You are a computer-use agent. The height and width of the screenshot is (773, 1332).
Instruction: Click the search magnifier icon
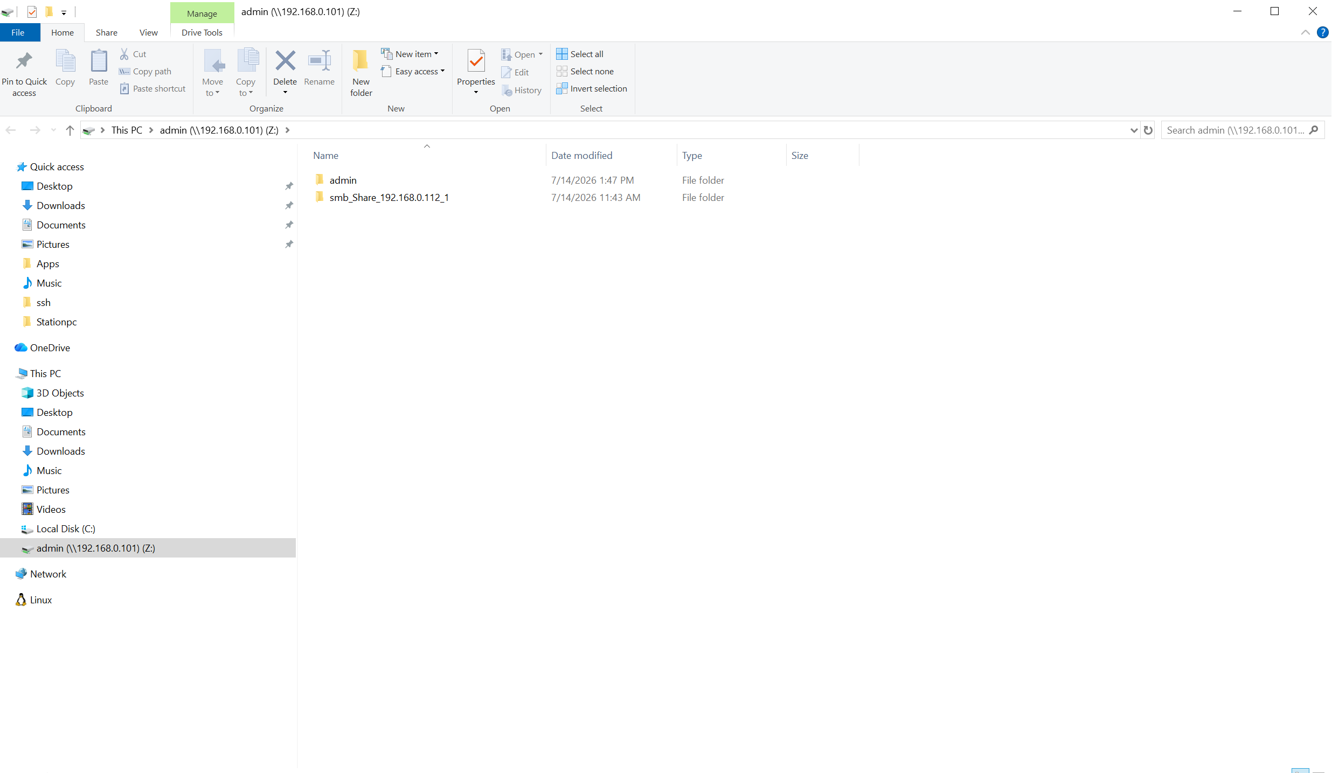(1314, 130)
